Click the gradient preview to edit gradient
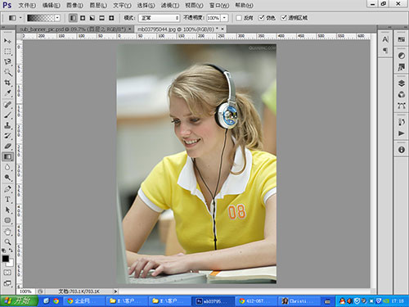Image resolution: width=409 pixels, height=307 pixels. click(x=41, y=18)
